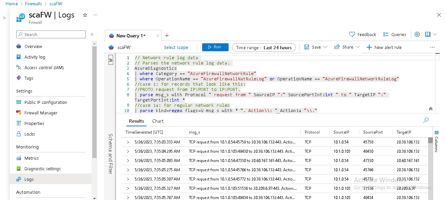The image size is (446, 200).
Task: Click the results table vertical scrollbar
Action: coord(430,140)
